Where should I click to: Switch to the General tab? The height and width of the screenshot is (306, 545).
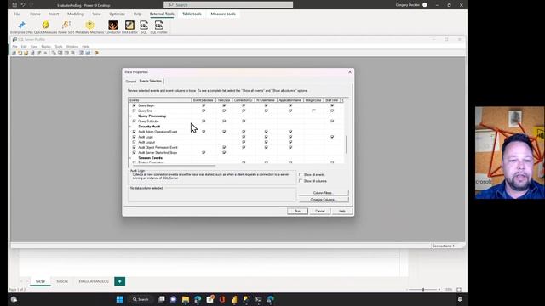pos(130,82)
